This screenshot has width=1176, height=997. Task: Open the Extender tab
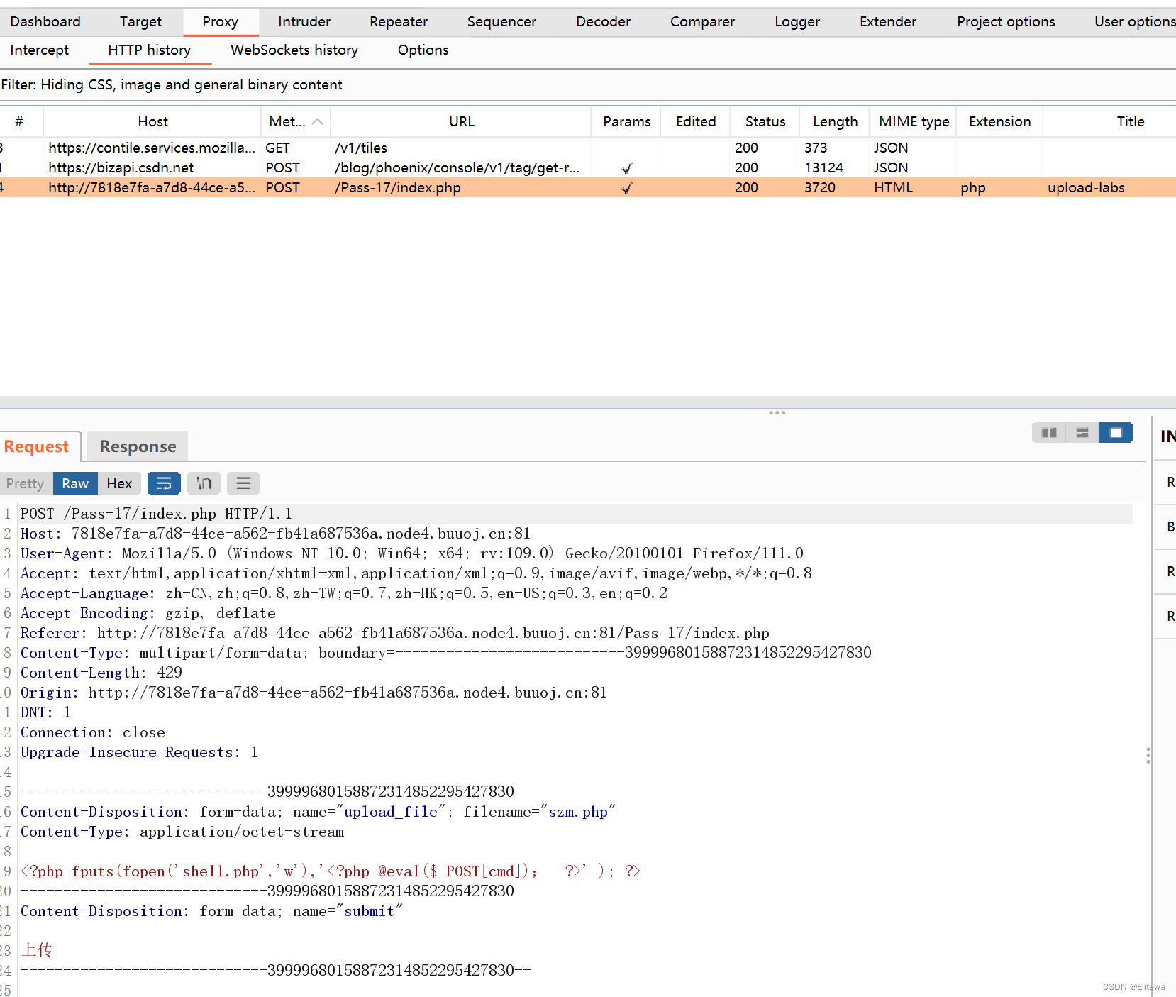tap(888, 22)
